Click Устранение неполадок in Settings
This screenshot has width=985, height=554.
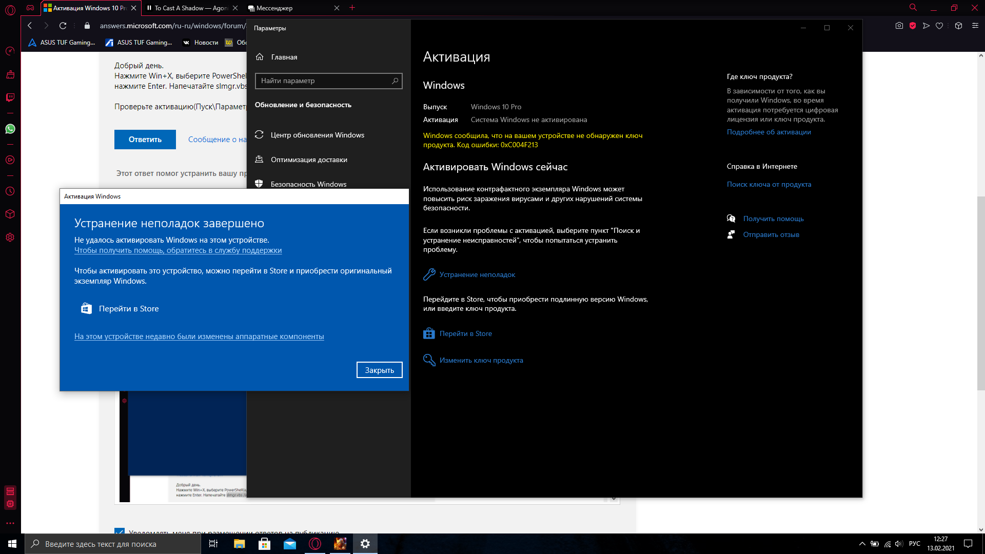click(477, 274)
